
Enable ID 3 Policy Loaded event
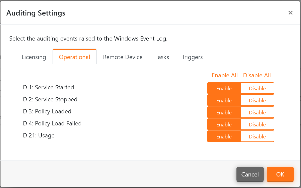[x=224, y=112]
